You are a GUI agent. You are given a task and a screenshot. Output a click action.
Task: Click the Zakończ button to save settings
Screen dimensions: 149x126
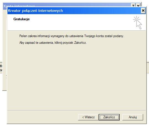[x=109, y=117]
